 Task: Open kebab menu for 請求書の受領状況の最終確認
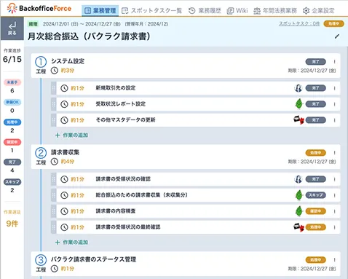pyautogui.click(x=334, y=227)
